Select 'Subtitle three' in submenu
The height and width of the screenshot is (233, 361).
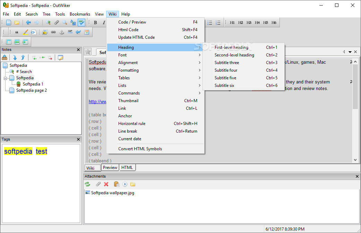click(x=244, y=63)
